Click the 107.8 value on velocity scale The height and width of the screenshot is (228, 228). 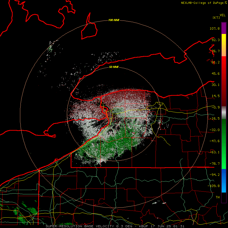(x=215, y=28)
